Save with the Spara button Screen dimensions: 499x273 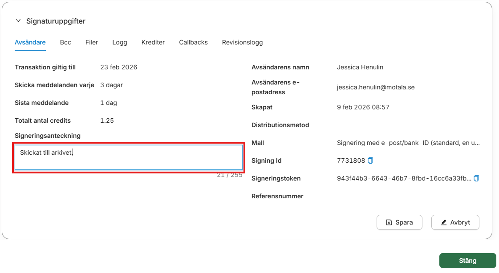(399, 222)
